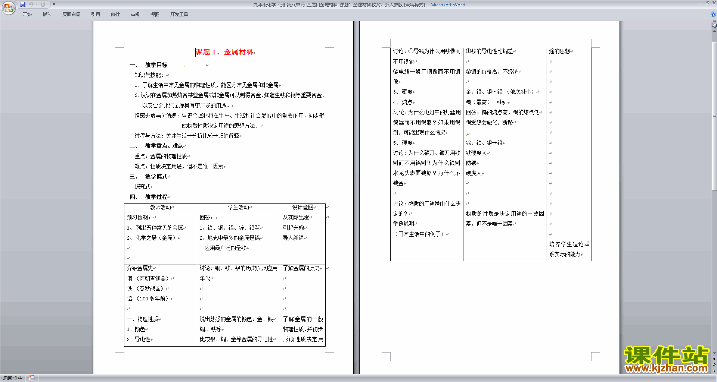The width and height of the screenshot is (717, 382).
Task: Open the 邮件 ribbon tab
Action: (115, 15)
